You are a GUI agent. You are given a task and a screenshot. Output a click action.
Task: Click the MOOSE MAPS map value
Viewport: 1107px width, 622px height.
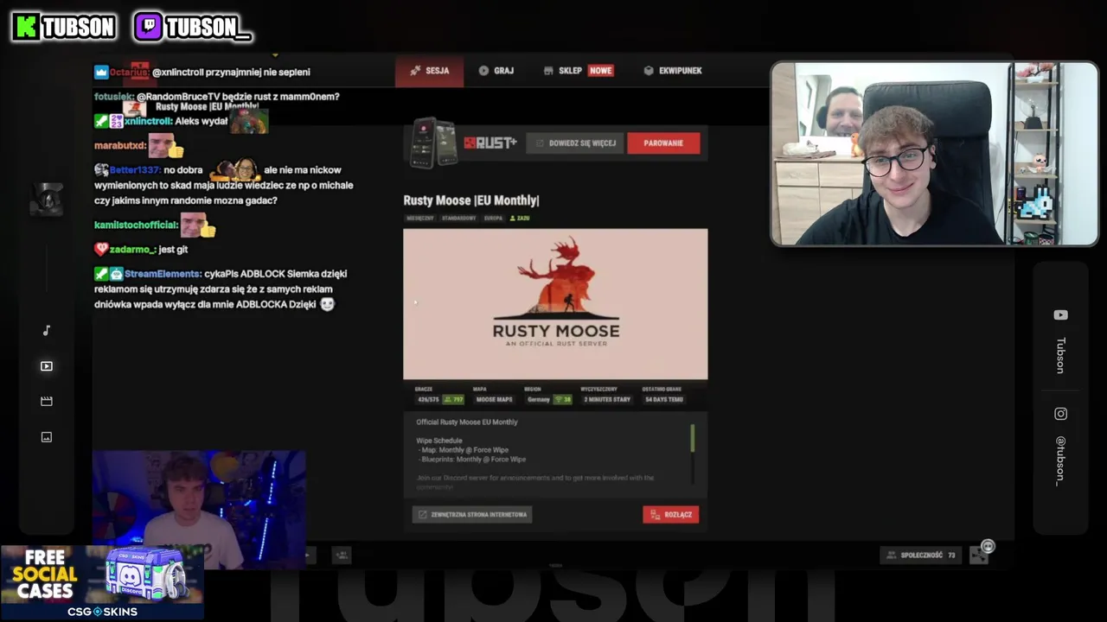[x=495, y=400]
